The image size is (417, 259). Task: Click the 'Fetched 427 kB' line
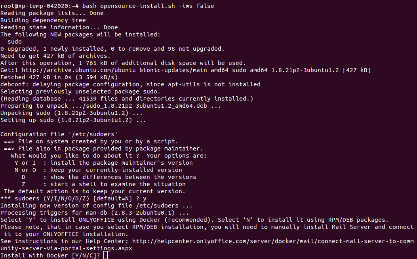(59, 77)
